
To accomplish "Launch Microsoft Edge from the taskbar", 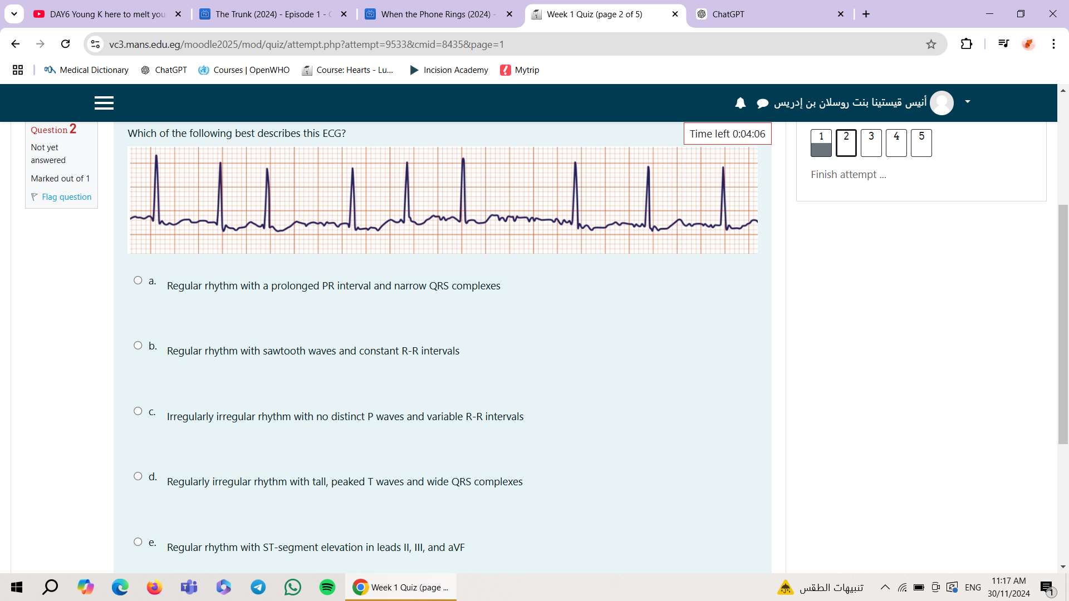I will [x=120, y=587].
